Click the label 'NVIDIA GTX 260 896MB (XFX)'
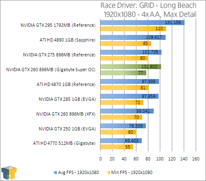The height and width of the screenshot is (181, 206). 66,114
